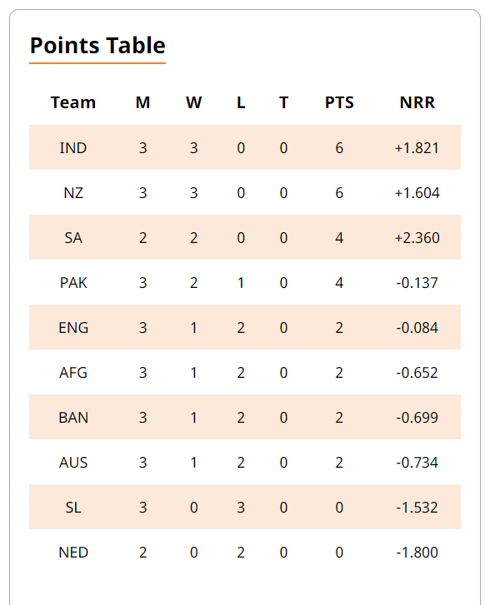Select the NZ team name
485x605 pixels.
pyautogui.click(x=73, y=192)
